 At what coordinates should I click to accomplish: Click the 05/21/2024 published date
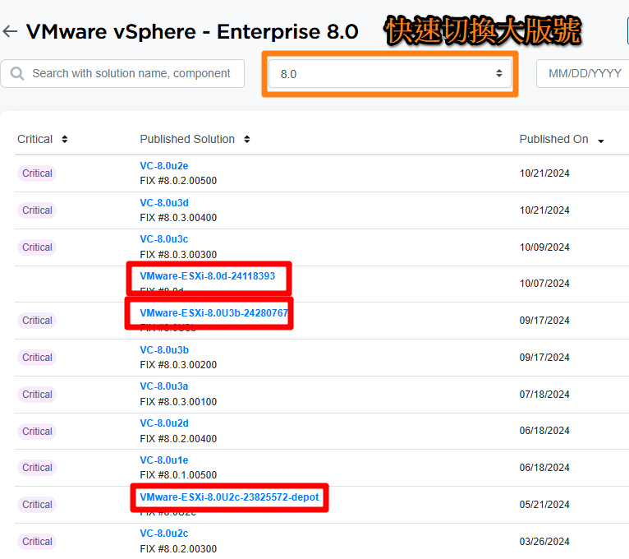544,505
